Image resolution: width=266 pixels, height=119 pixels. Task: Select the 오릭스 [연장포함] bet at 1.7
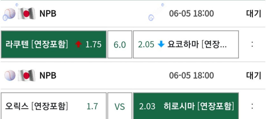pyautogui.click(x=54, y=106)
